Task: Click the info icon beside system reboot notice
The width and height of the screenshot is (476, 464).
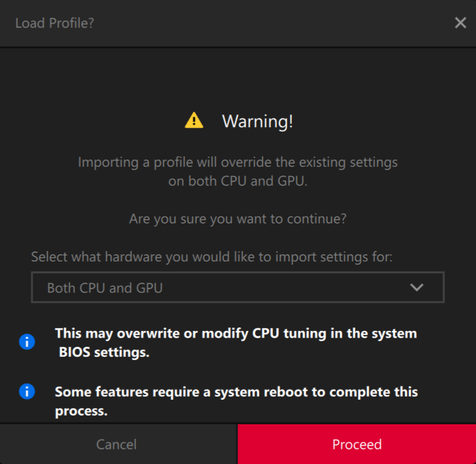Action: (27, 392)
